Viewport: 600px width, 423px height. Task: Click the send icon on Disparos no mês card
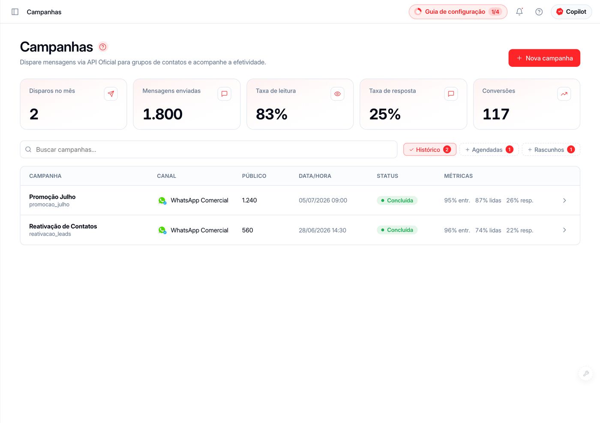tap(111, 94)
